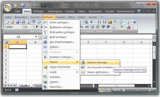
Task: Sort ascending with the A-Z icon
Action: [99, 22]
